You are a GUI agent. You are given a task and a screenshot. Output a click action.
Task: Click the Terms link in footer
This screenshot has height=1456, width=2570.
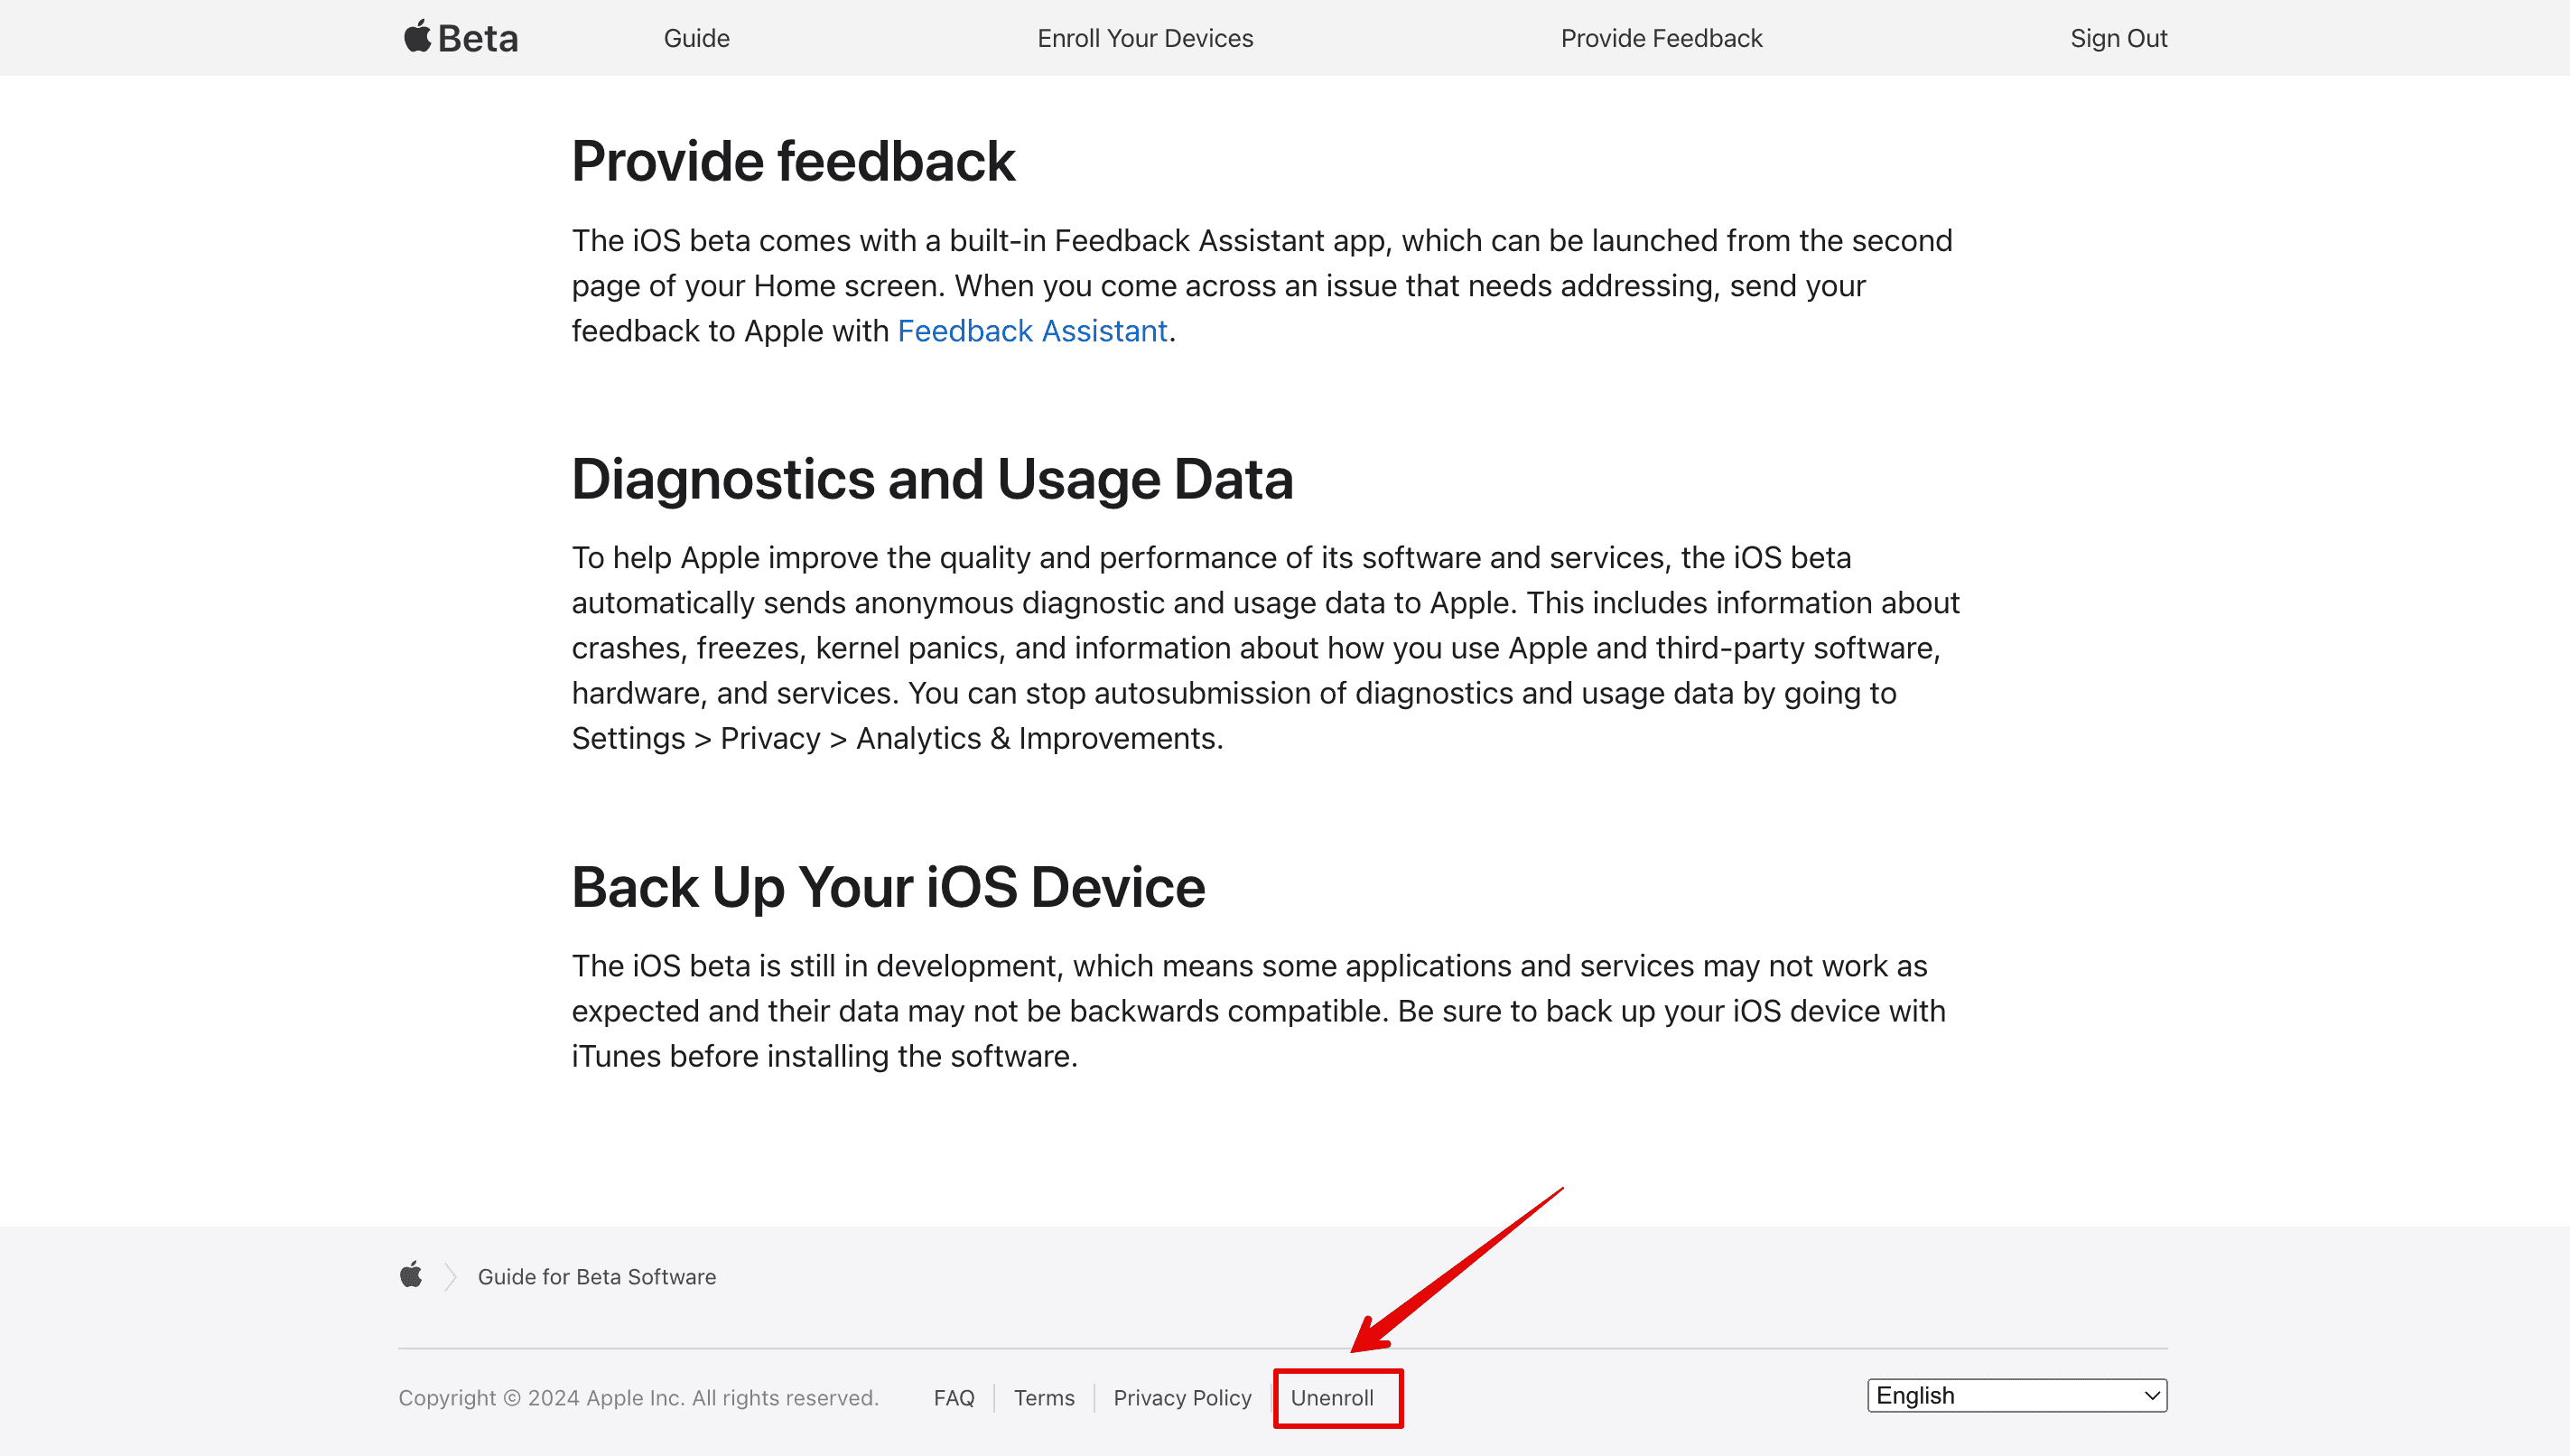pos(1045,1396)
